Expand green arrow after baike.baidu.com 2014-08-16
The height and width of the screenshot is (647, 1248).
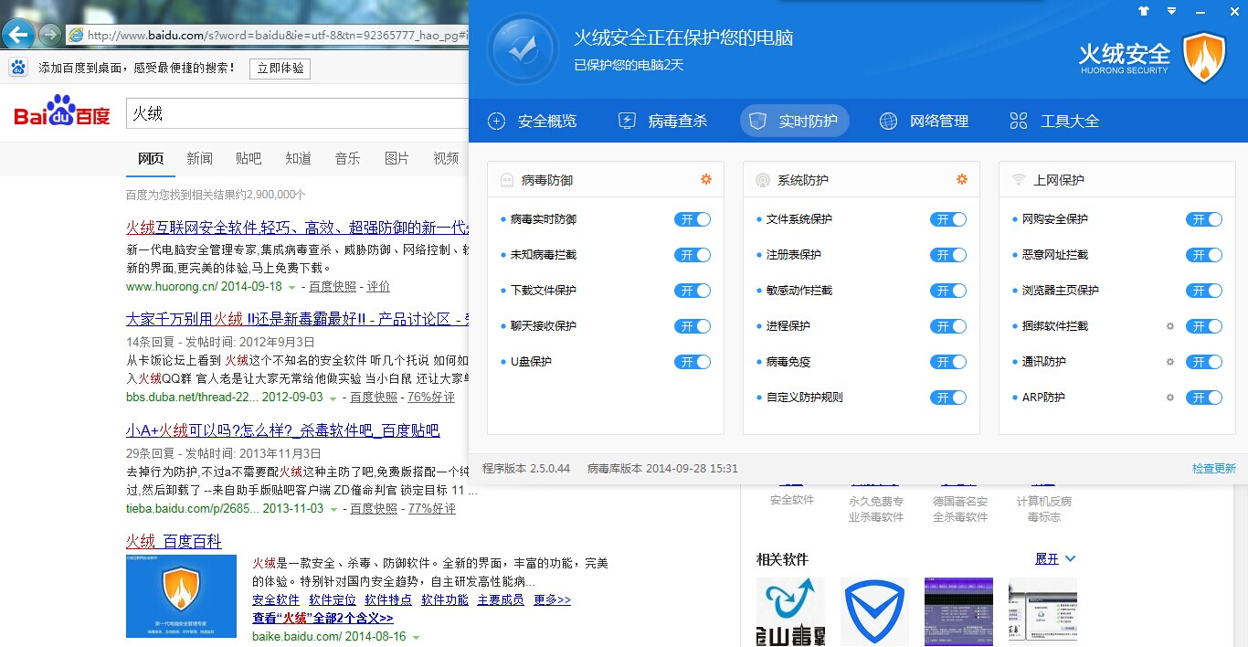point(416,637)
